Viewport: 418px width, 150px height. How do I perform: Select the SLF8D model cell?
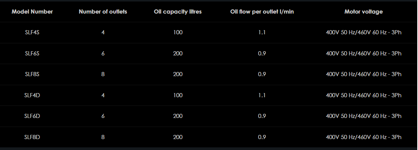[32, 137]
